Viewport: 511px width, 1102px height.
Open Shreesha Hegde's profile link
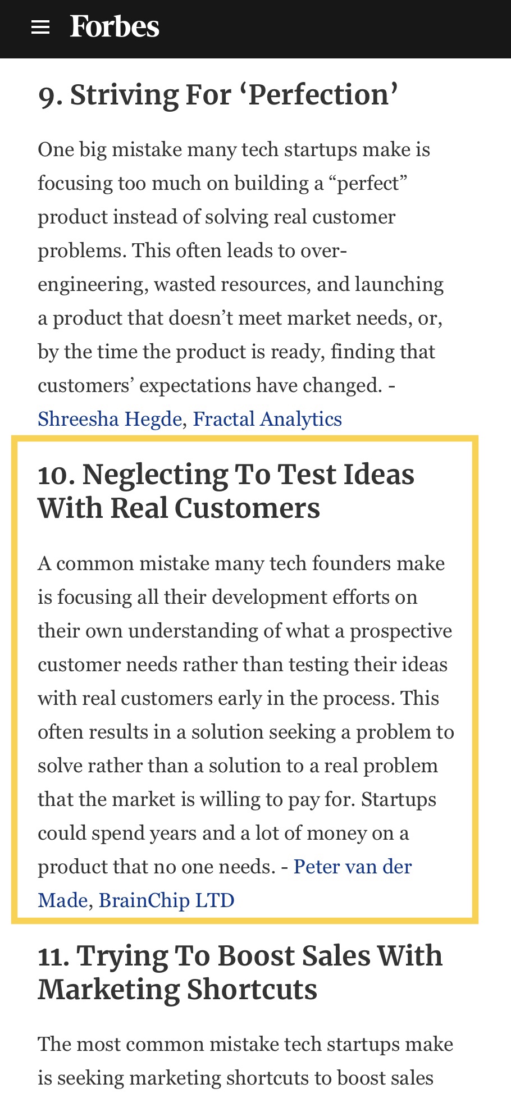110,419
